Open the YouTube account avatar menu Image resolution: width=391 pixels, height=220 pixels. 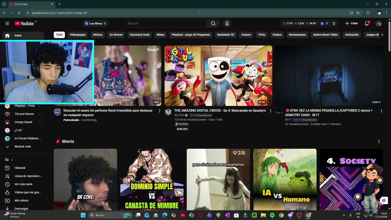(x=378, y=24)
